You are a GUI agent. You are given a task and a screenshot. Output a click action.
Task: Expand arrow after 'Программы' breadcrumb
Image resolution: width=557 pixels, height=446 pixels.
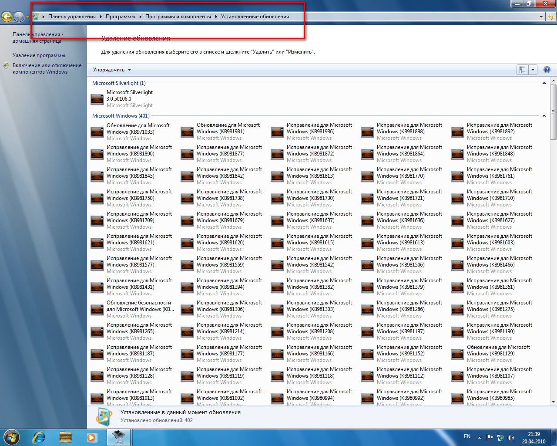pos(140,17)
